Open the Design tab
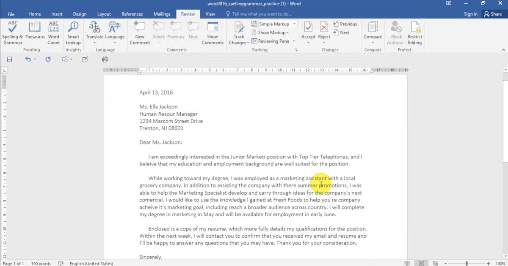This screenshot has height=266, width=508. tap(80, 14)
